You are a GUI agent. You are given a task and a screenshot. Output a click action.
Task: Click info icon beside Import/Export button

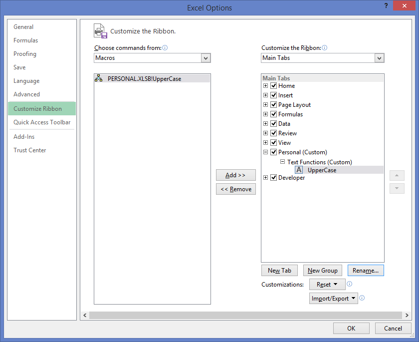[x=362, y=298]
